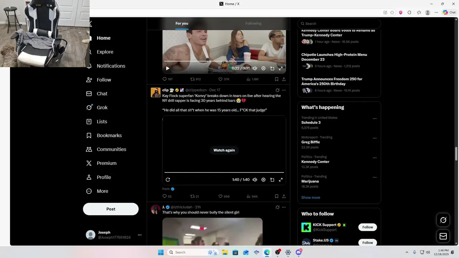This screenshot has width=459, height=258.
Task: Open Notifications in the sidebar
Action: [111, 66]
